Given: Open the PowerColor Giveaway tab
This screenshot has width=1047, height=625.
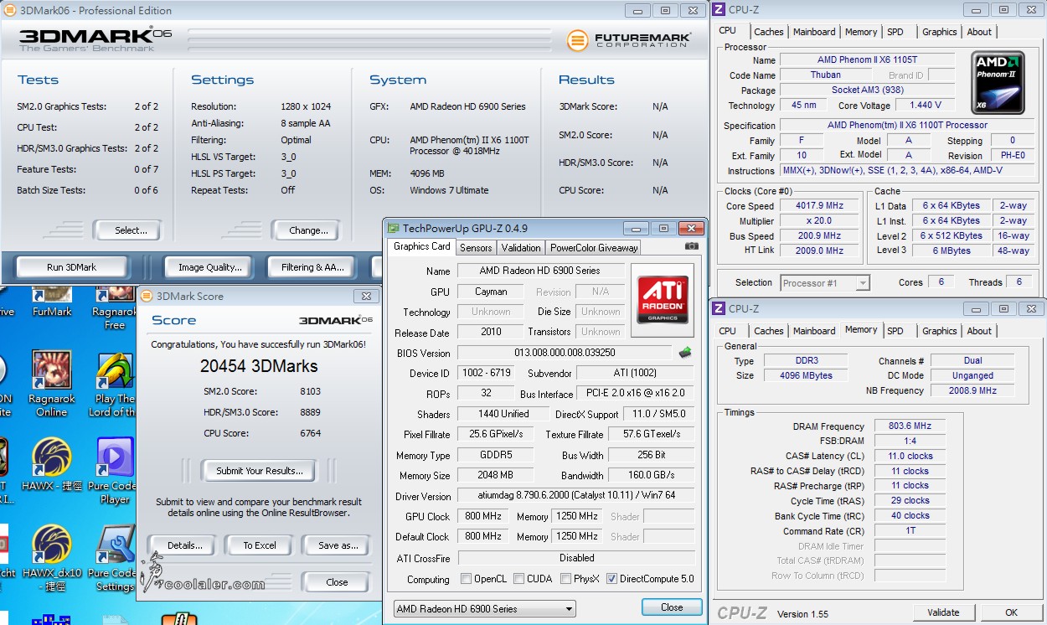Looking at the screenshot, I should (594, 247).
